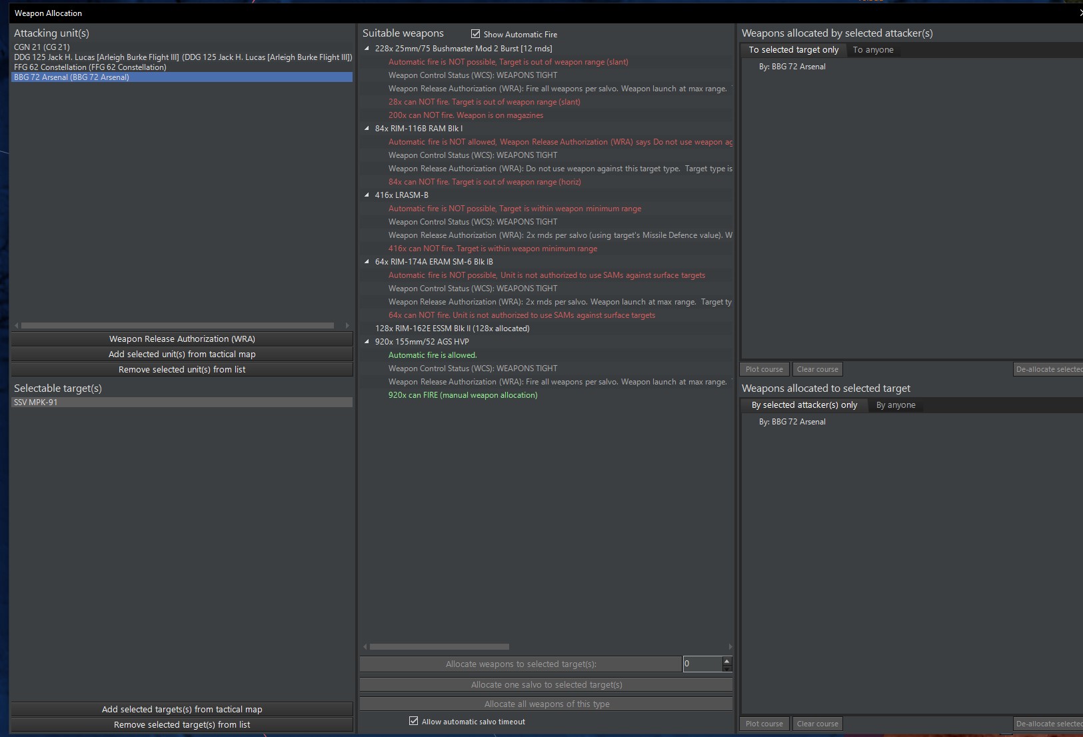The width and height of the screenshot is (1083, 737).
Task: Click lower De-allocate selected button
Action: point(1048,724)
